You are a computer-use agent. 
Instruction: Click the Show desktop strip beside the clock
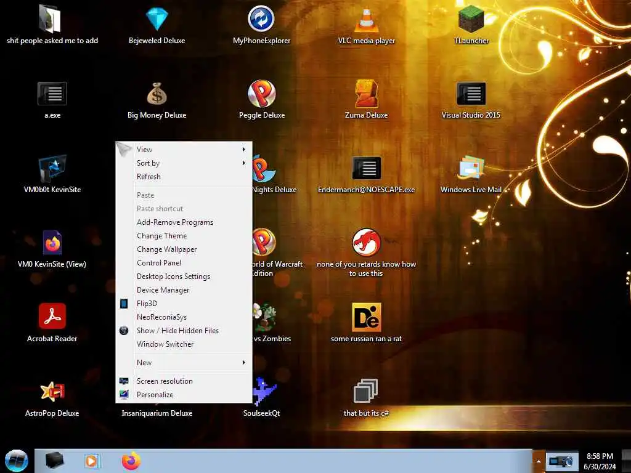point(626,461)
